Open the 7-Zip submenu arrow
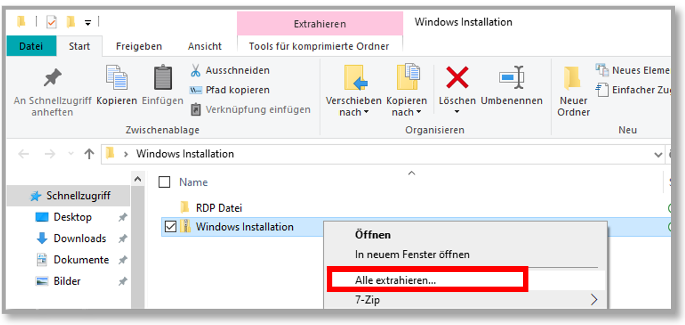The width and height of the screenshot is (685, 325). click(x=593, y=300)
